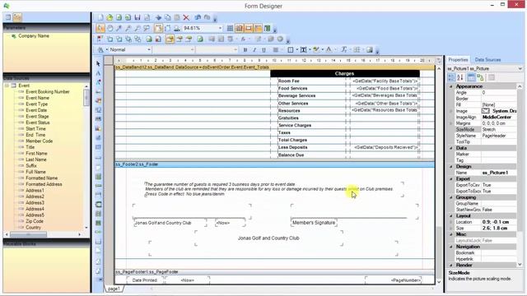Click the properties page icon in Properties toolbar
The image size is (527, 296).
[471, 77]
